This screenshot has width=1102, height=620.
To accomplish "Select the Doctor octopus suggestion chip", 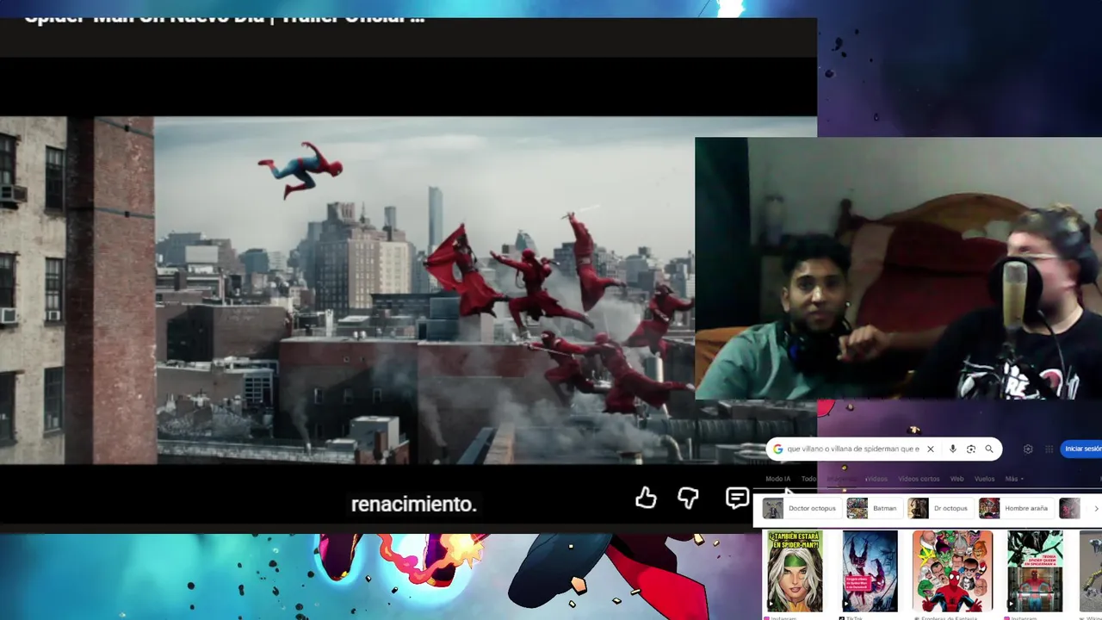I will click(801, 508).
